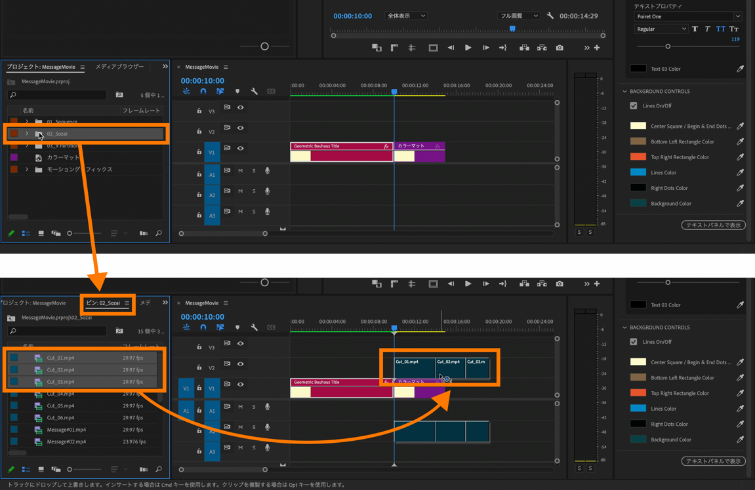
Task: Select the ビン: 02_Sozai tab
Action: [103, 303]
